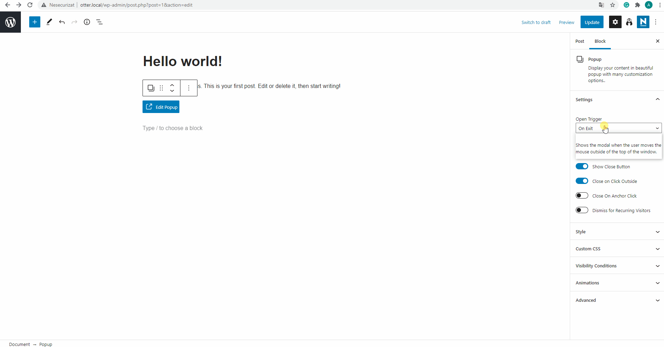Click the Otter plugin icon near Update
The height and width of the screenshot is (347, 664).
(x=629, y=22)
